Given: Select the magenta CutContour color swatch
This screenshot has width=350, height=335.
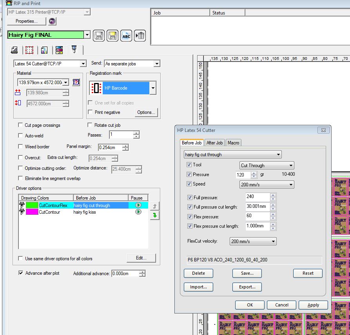Looking at the screenshot, I should coord(32,212).
